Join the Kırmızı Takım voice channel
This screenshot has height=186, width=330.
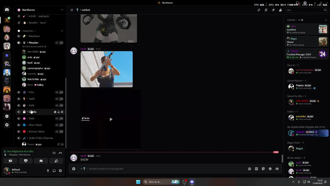40,131
